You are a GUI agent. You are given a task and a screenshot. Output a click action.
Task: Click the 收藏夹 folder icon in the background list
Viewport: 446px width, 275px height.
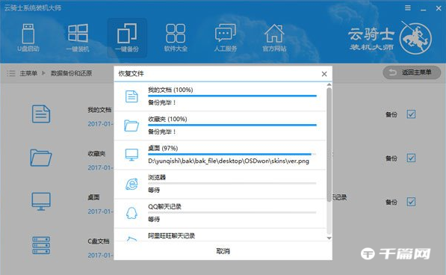(x=41, y=158)
